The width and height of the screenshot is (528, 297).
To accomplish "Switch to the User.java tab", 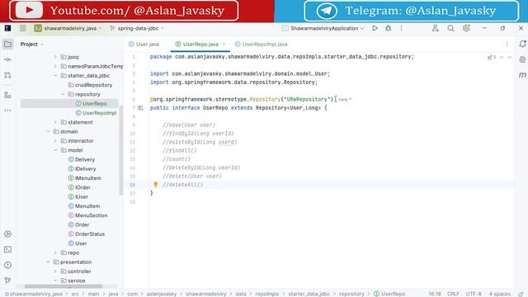I will pyautogui.click(x=144, y=44).
